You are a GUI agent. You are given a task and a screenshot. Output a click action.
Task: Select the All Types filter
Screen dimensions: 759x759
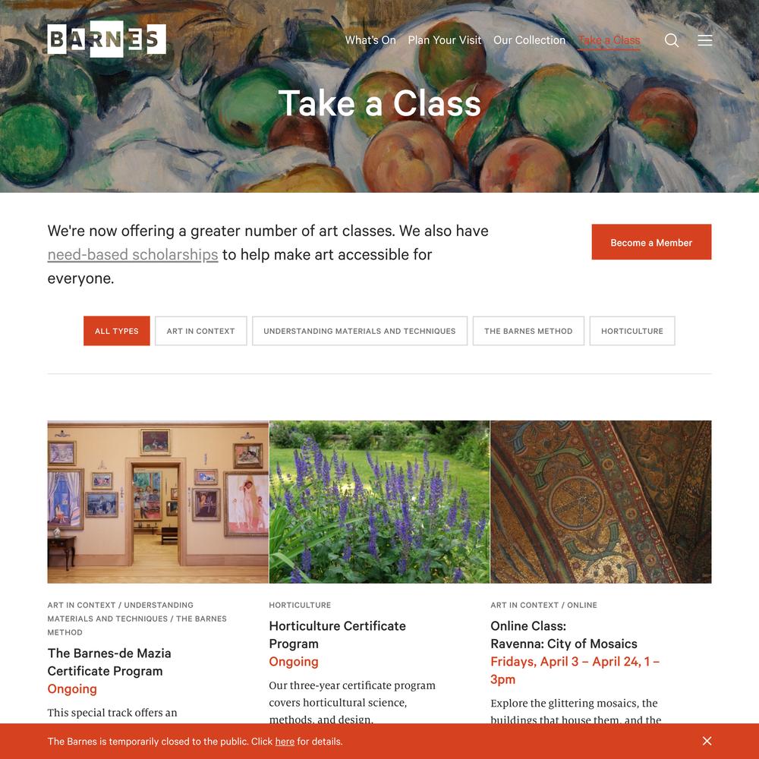click(117, 331)
